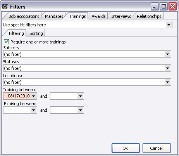This screenshot has width=179, height=156.
Task: Click the 08/17/2010 date field
Action: (x=17, y=96)
